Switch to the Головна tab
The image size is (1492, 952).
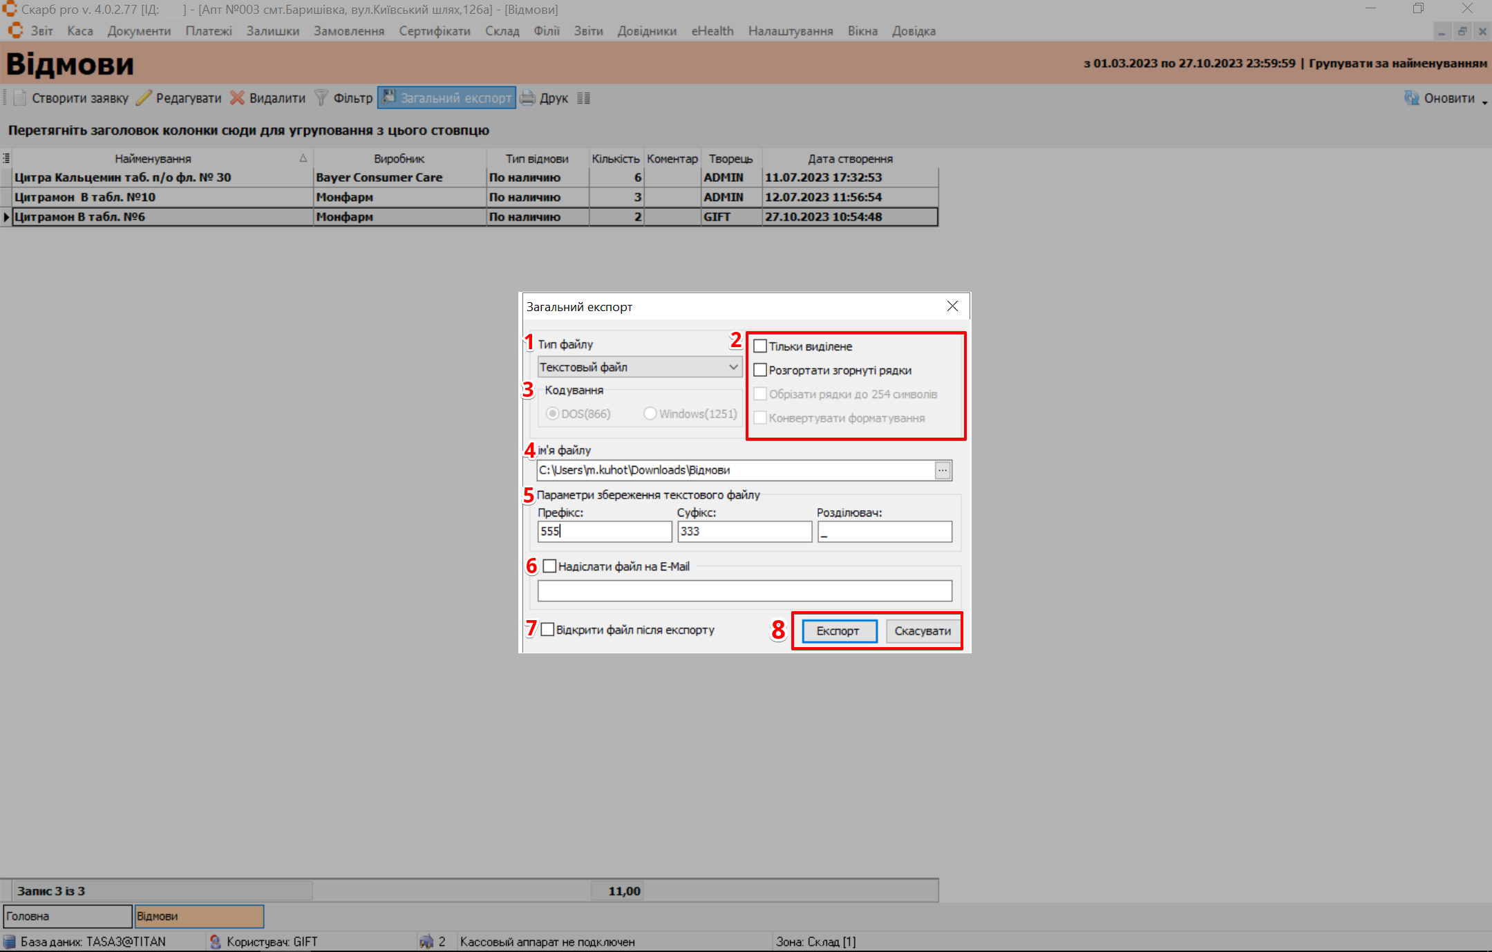pos(67,916)
